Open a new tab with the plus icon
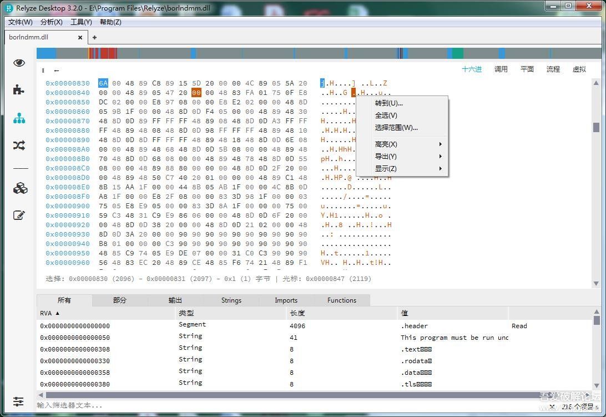This screenshot has width=606, height=417. click(94, 37)
